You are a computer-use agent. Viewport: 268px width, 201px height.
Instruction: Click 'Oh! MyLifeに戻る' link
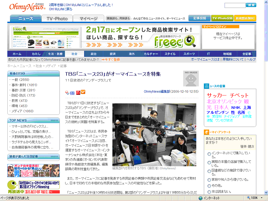pyautogui.click(x=61, y=9)
